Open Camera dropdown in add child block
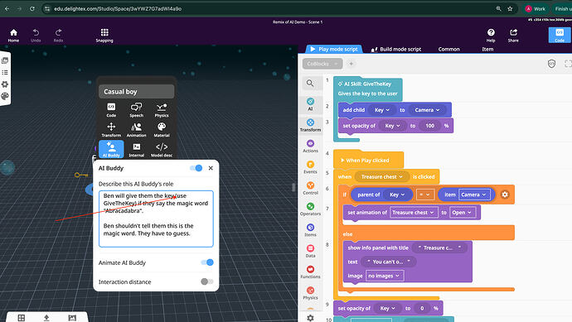572x322 pixels. (427, 109)
